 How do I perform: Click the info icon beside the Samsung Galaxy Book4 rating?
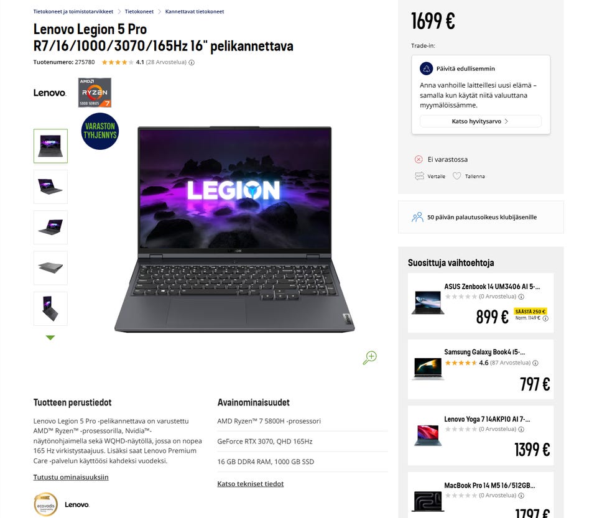coord(535,363)
